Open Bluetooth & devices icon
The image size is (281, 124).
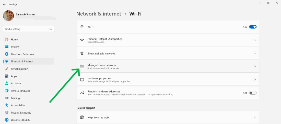coord(7,54)
